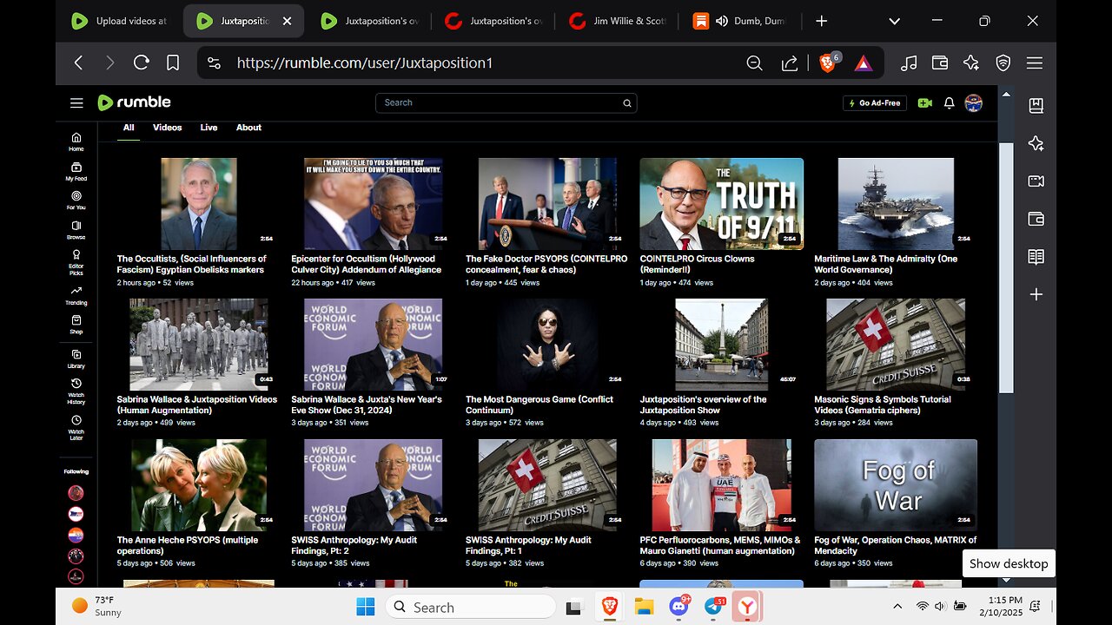Click the Go Ad-Free button

tap(875, 103)
